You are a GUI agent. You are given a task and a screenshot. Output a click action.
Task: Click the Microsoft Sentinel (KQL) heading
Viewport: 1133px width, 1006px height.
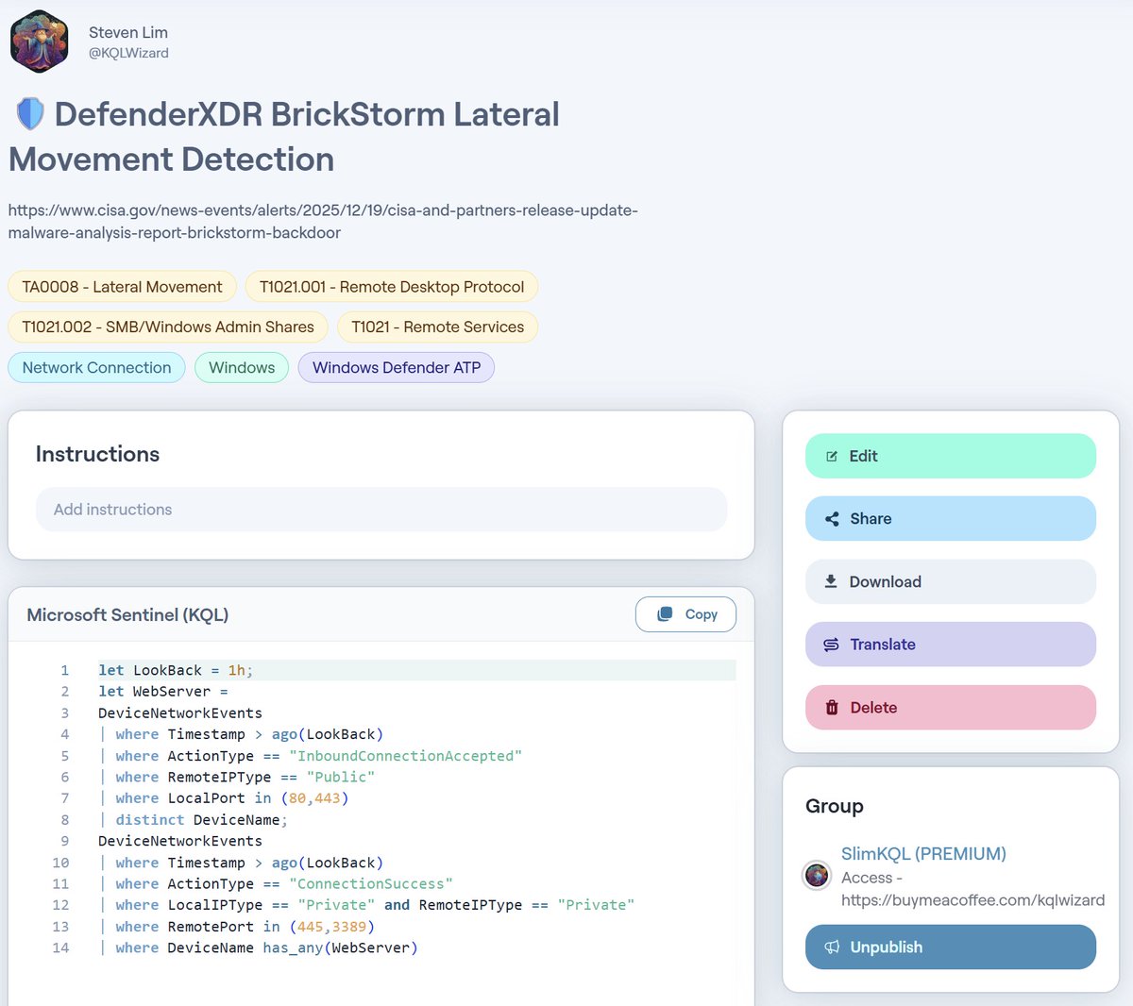[x=127, y=614]
